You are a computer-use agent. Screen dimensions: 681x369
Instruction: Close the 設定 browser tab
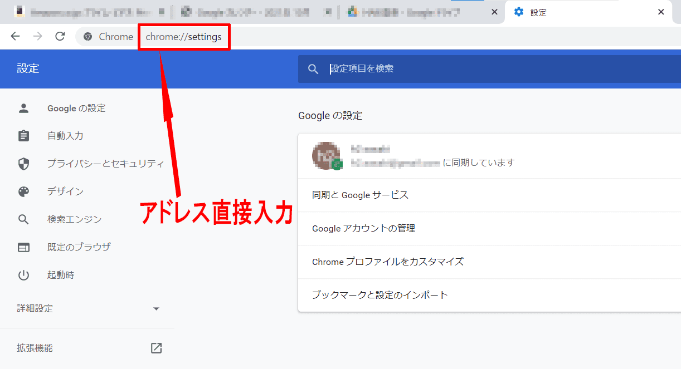(661, 12)
